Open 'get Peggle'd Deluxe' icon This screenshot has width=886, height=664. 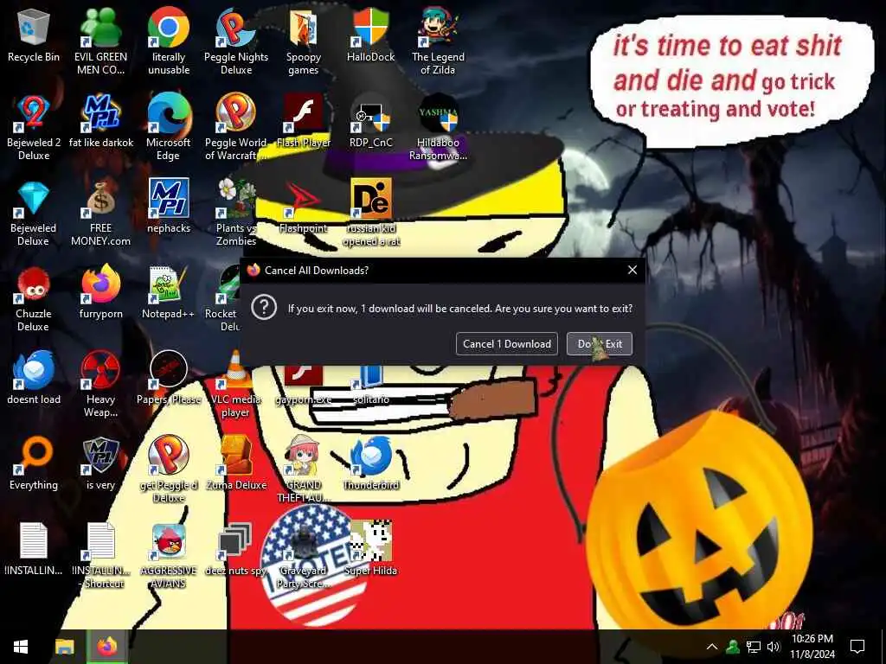169,469
